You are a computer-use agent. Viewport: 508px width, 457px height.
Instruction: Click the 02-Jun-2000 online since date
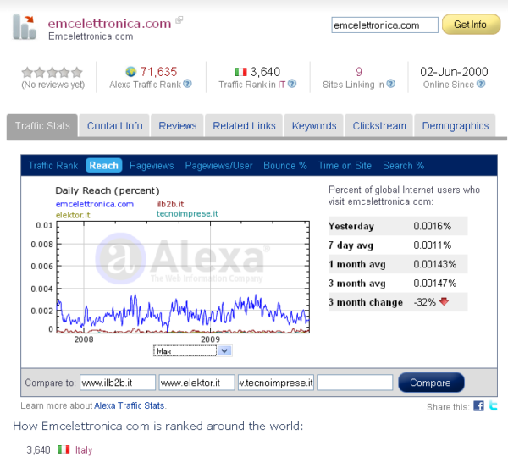454,72
